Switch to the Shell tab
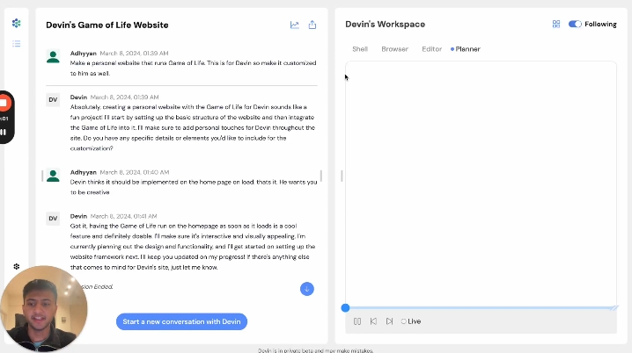This screenshot has height=353, width=632. tap(360, 49)
